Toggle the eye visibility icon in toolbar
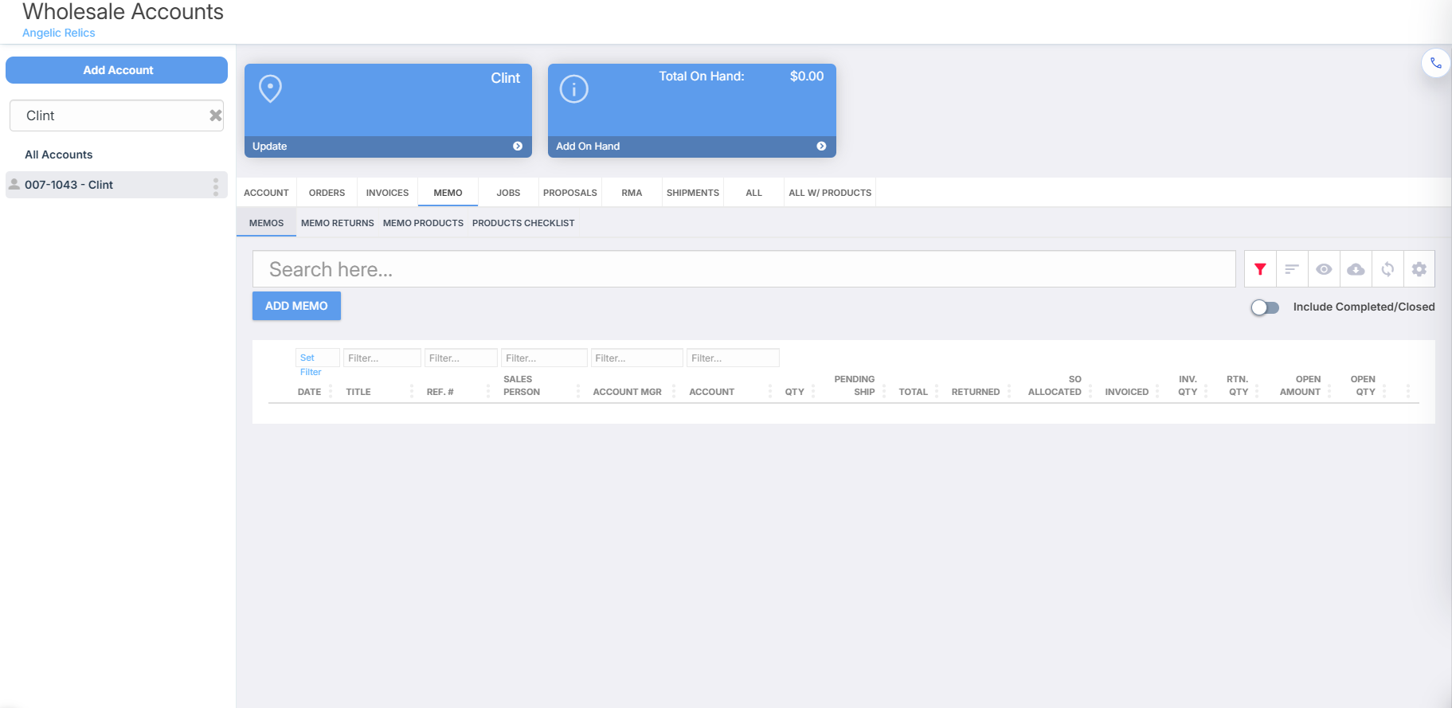 pos(1324,269)
